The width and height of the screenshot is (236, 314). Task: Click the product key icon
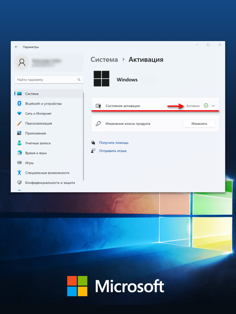(98, 124)
